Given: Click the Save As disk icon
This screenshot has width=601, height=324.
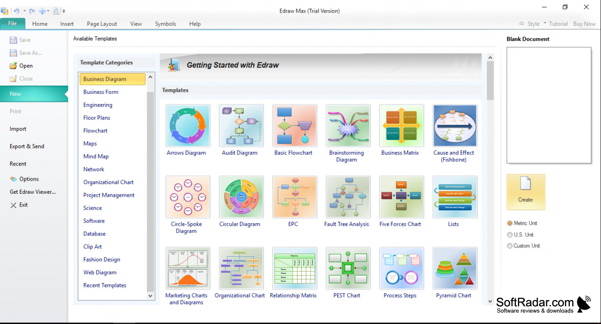Looking at the screenshot, I should (x=13, y=53).
